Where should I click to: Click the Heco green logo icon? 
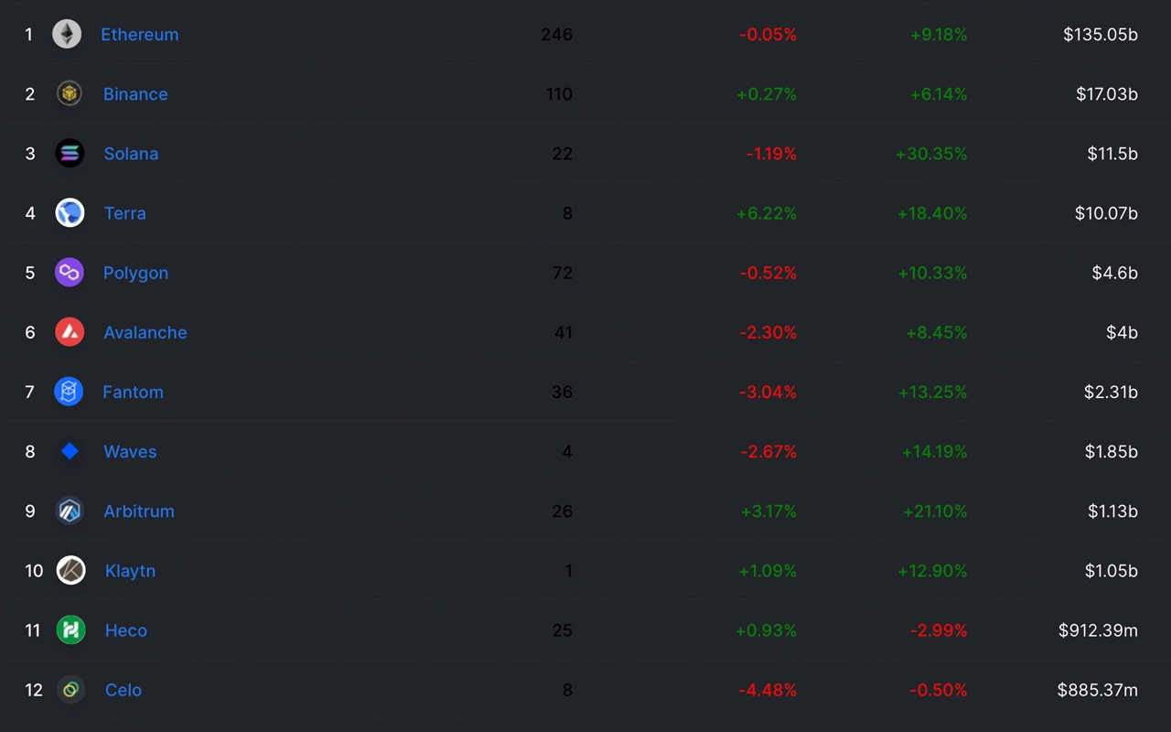[70, 630]
